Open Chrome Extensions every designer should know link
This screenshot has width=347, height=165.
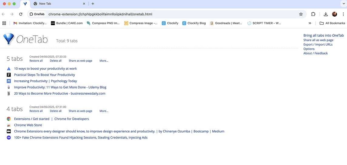coord(119,131)
